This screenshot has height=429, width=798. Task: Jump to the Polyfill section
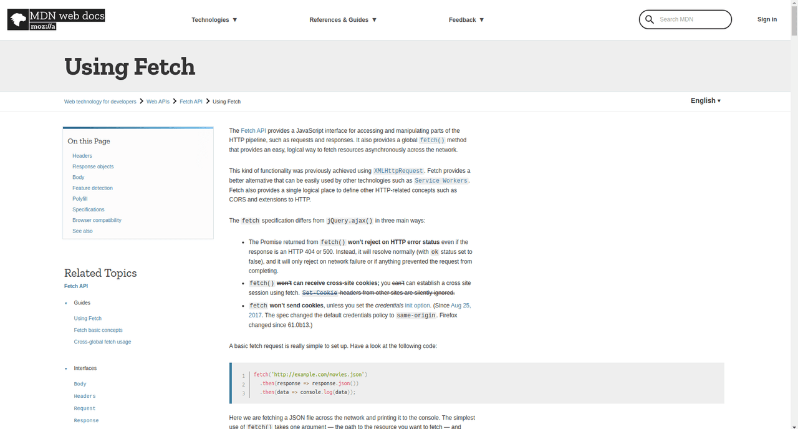click(x=80, y=199)
